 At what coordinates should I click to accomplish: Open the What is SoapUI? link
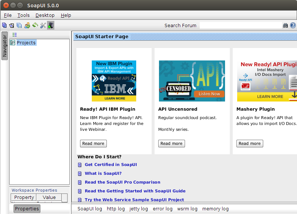tap(103, 173)
